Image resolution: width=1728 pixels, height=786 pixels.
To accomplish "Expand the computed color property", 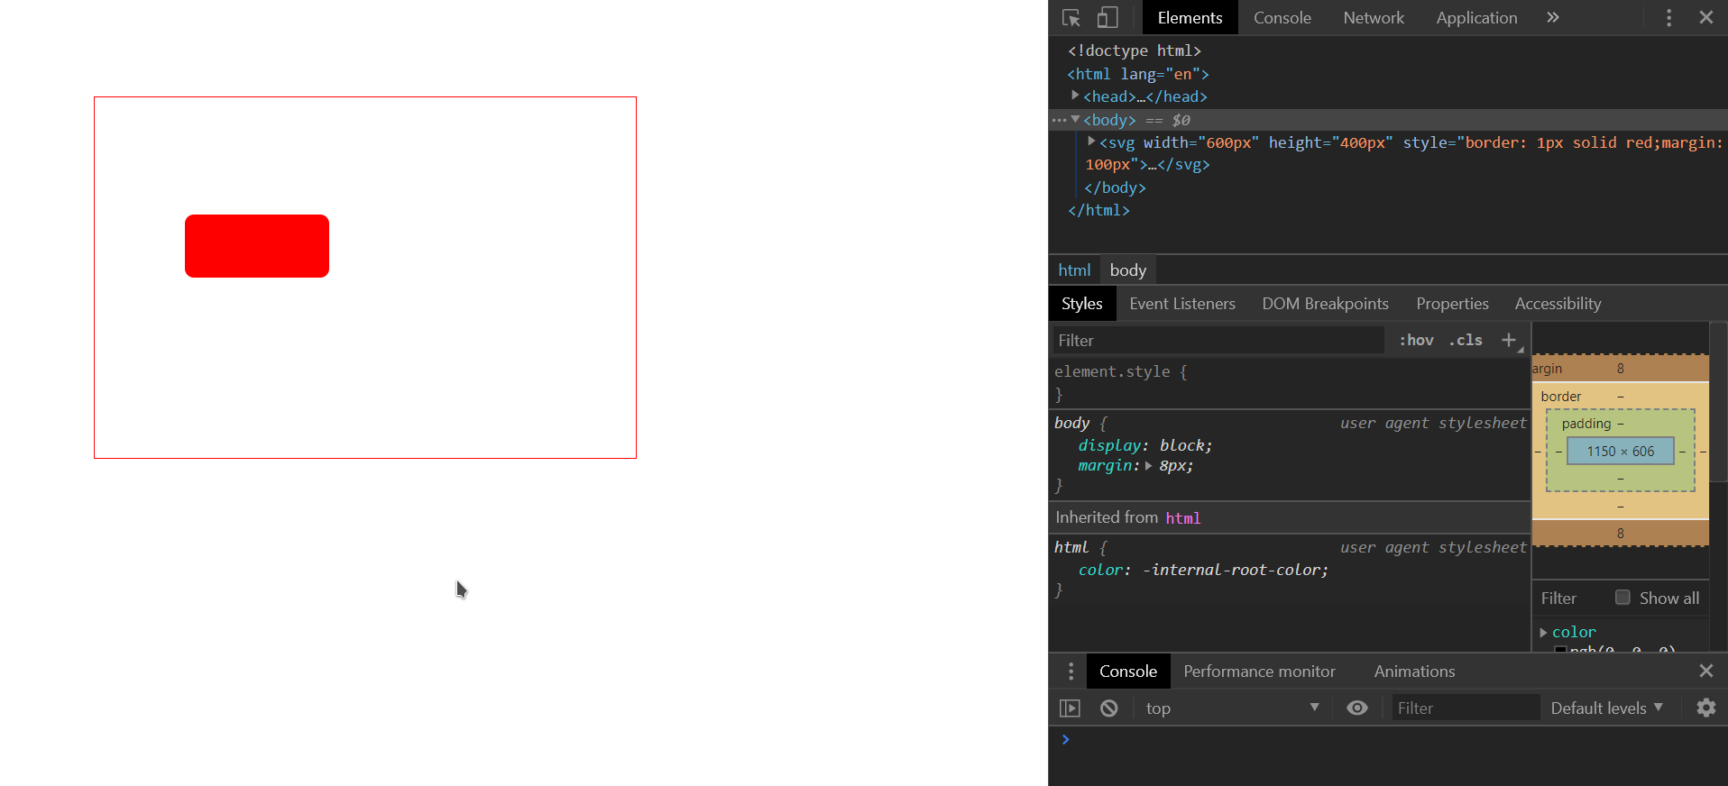I will (1543, 633).
